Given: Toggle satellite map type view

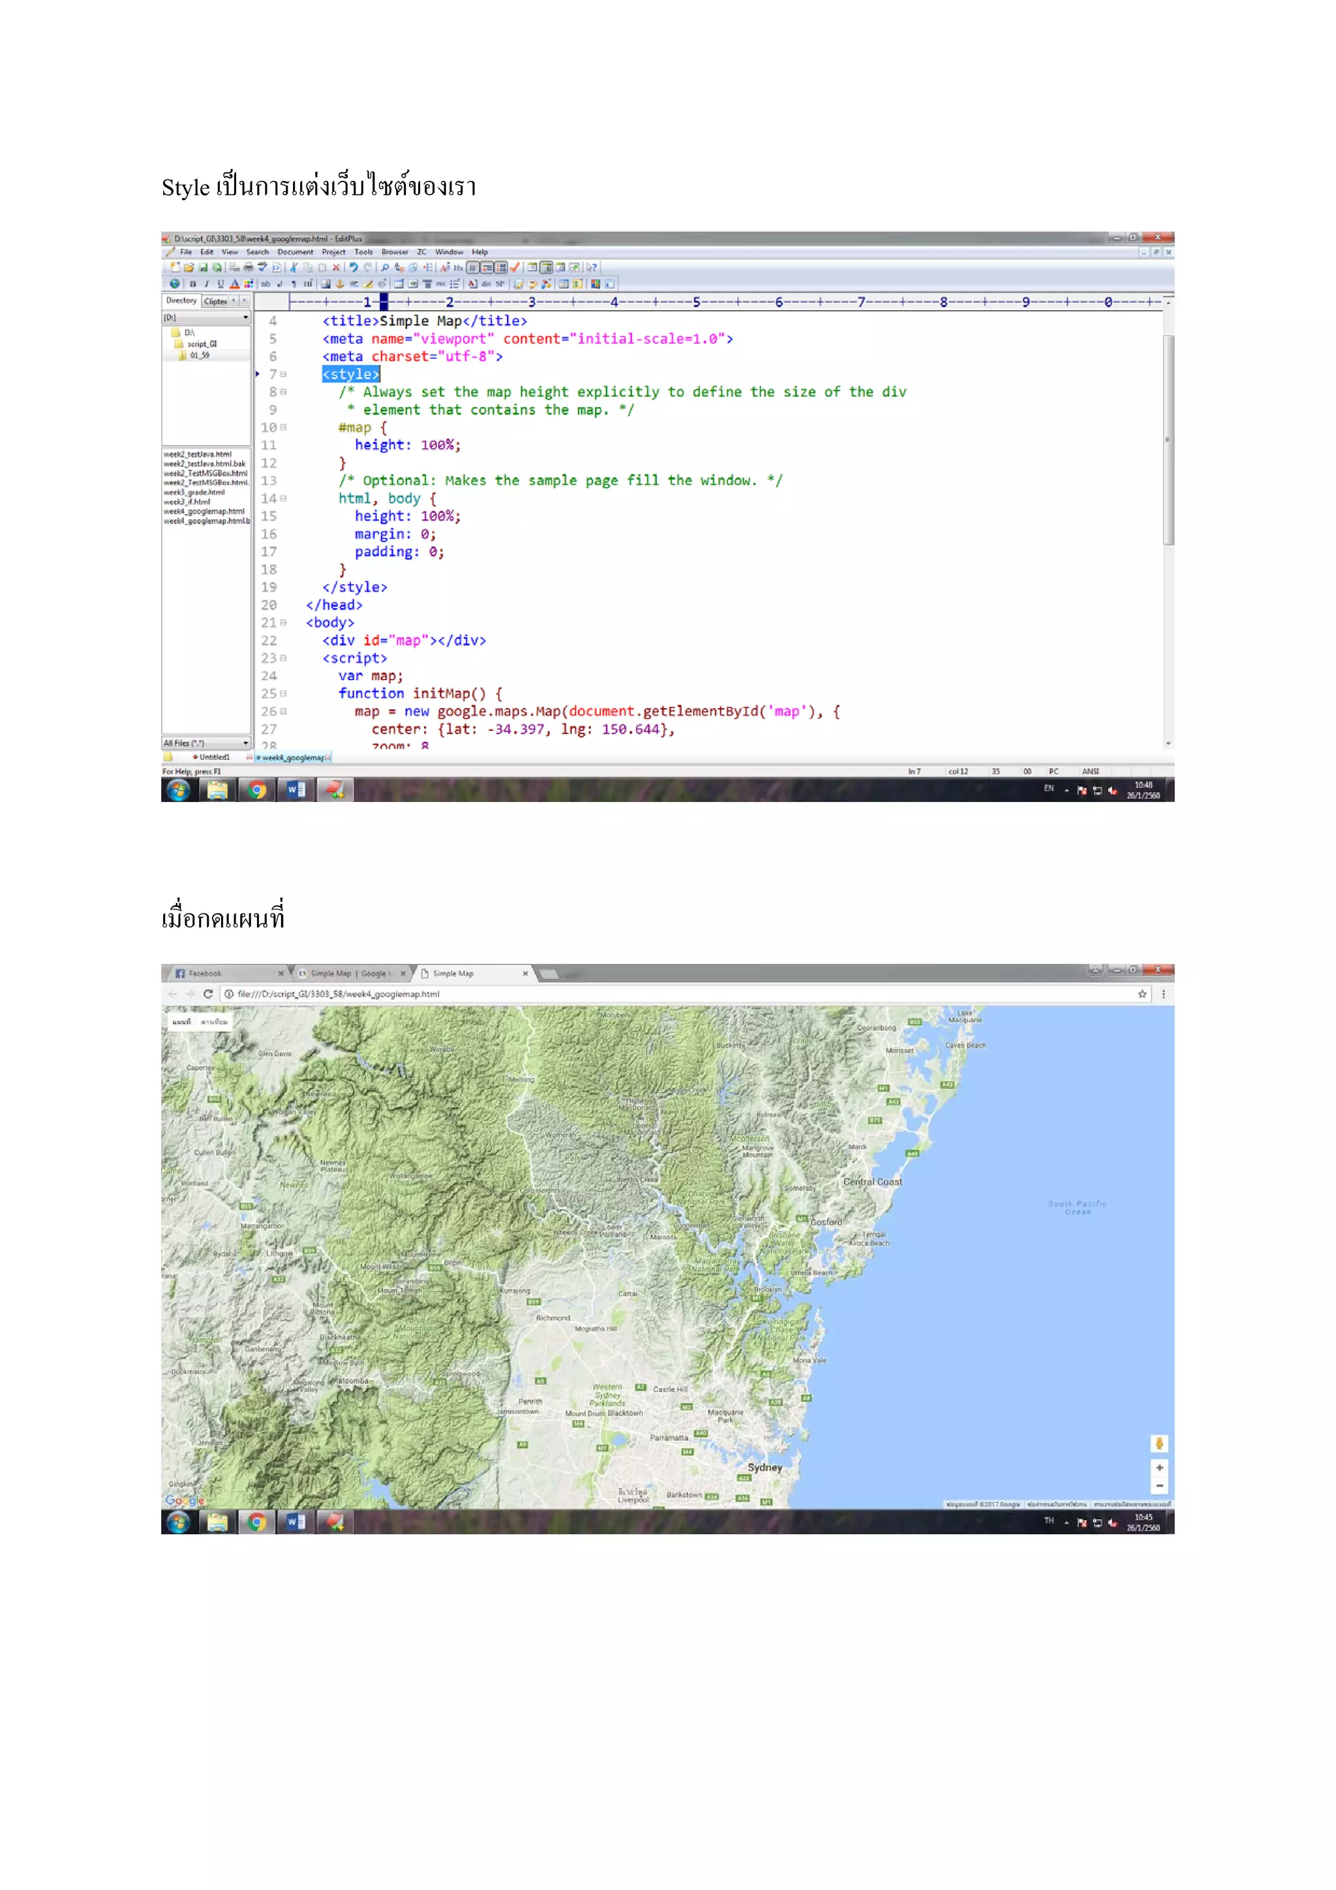Looking at the screenshot, I should tap(214, 1021).
